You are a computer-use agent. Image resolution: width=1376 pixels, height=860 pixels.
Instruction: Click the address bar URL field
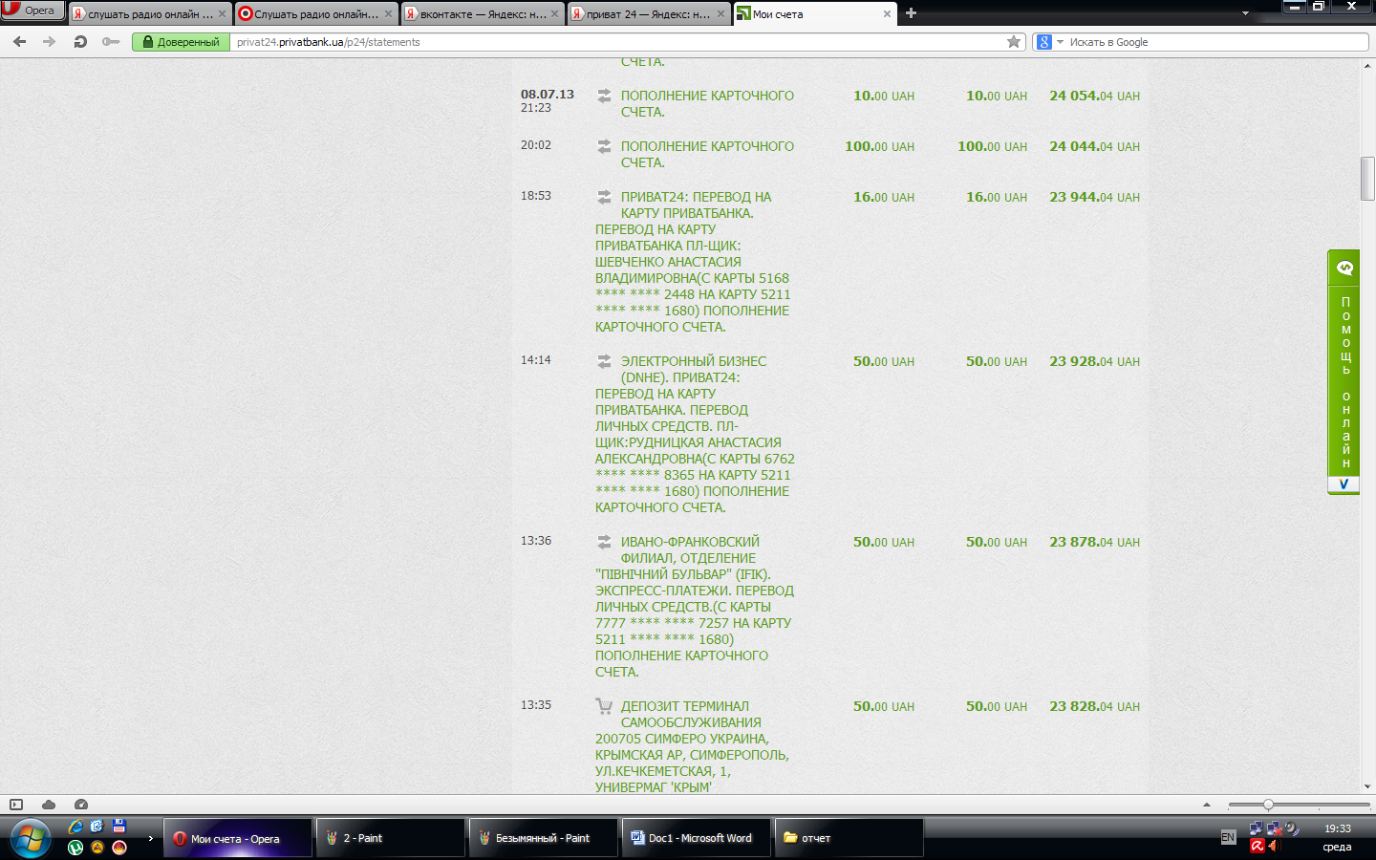(x=616, y=41)
